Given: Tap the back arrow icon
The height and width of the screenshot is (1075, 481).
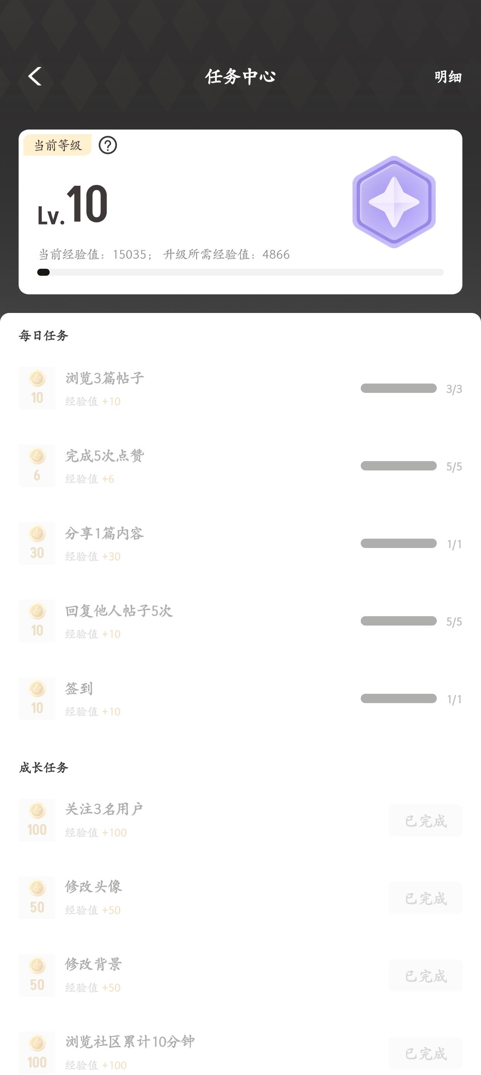Looking at the screenshot, I should tap(35, 76).
